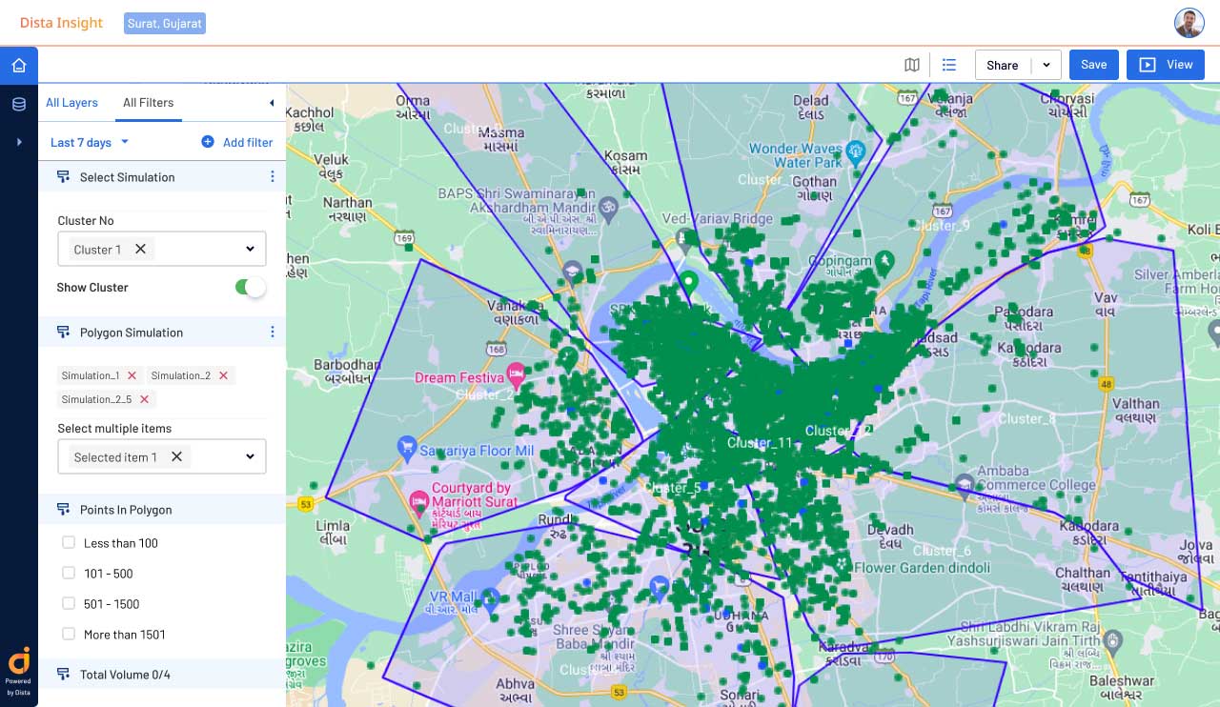Remove the Cluster 1 chip

pos(140,249)
